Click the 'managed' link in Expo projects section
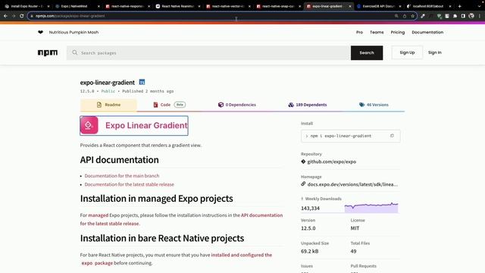This screenshot has width=485, height=273. pos(98,215)
